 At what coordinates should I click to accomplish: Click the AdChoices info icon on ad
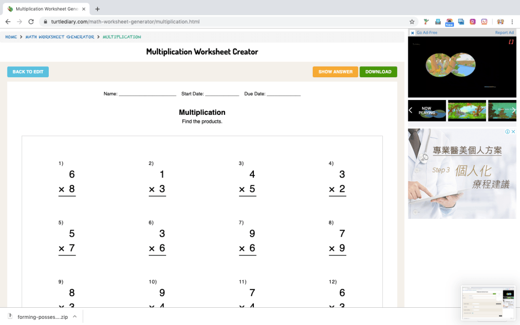(507, 132)
